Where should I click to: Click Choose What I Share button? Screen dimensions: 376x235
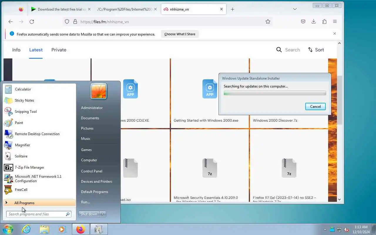[180, 34]
